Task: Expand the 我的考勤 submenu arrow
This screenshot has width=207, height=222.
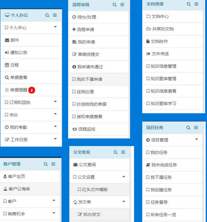Action: coord(56,126)
